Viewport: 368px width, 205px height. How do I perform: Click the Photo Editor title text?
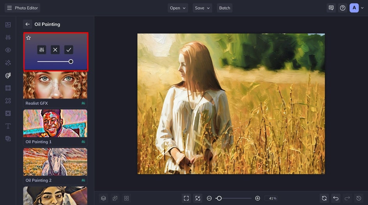26,8
